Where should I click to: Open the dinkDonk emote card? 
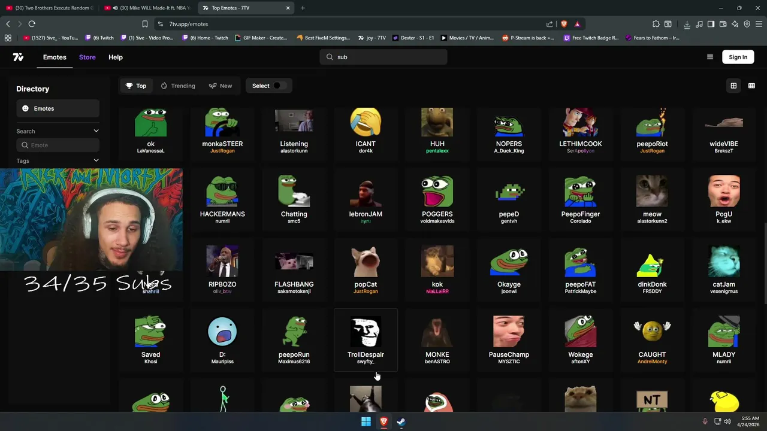point(652,269)
